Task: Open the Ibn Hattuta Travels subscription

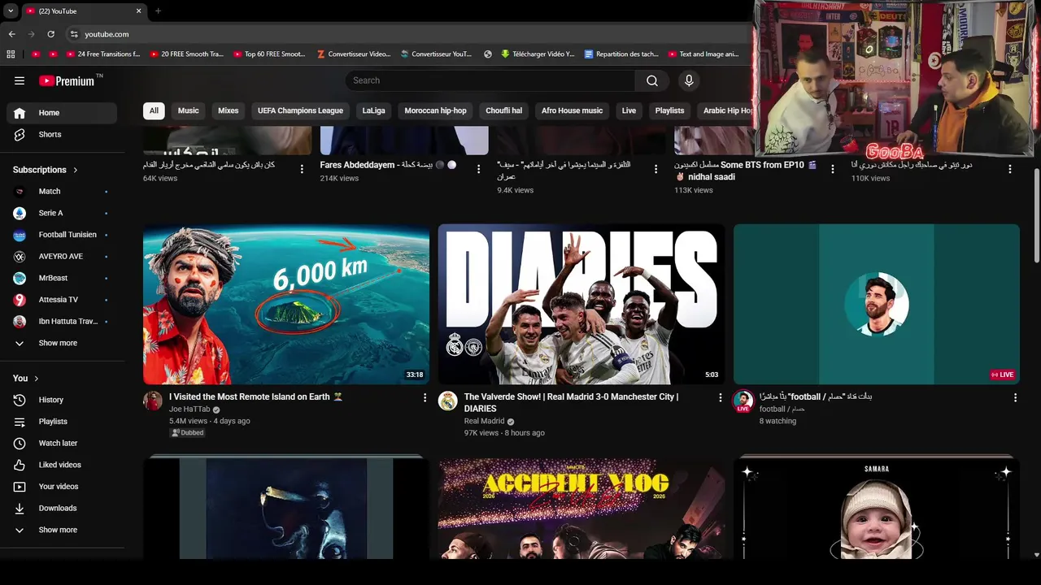Action: (x=62, y=321)
